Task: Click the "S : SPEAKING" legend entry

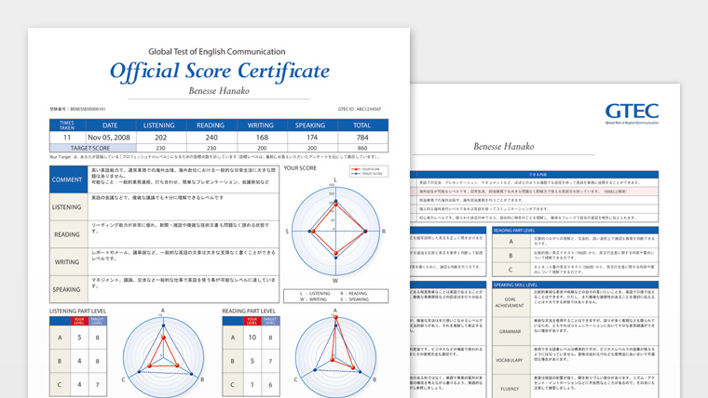Action: tap(354, 299)
